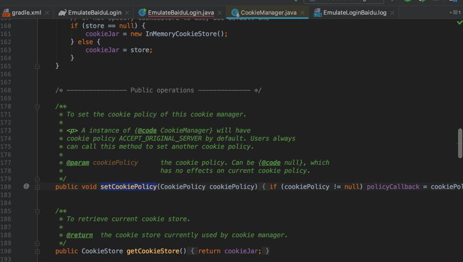Click the class icon on EmulateBaiduLogin.java tab
The width and height of the screenshot is (463, 262).
point(142,13)
